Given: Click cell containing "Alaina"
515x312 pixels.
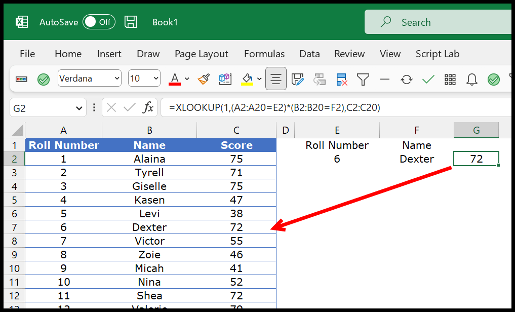Looking at the screenshot, I should click(x=149, y=159).
